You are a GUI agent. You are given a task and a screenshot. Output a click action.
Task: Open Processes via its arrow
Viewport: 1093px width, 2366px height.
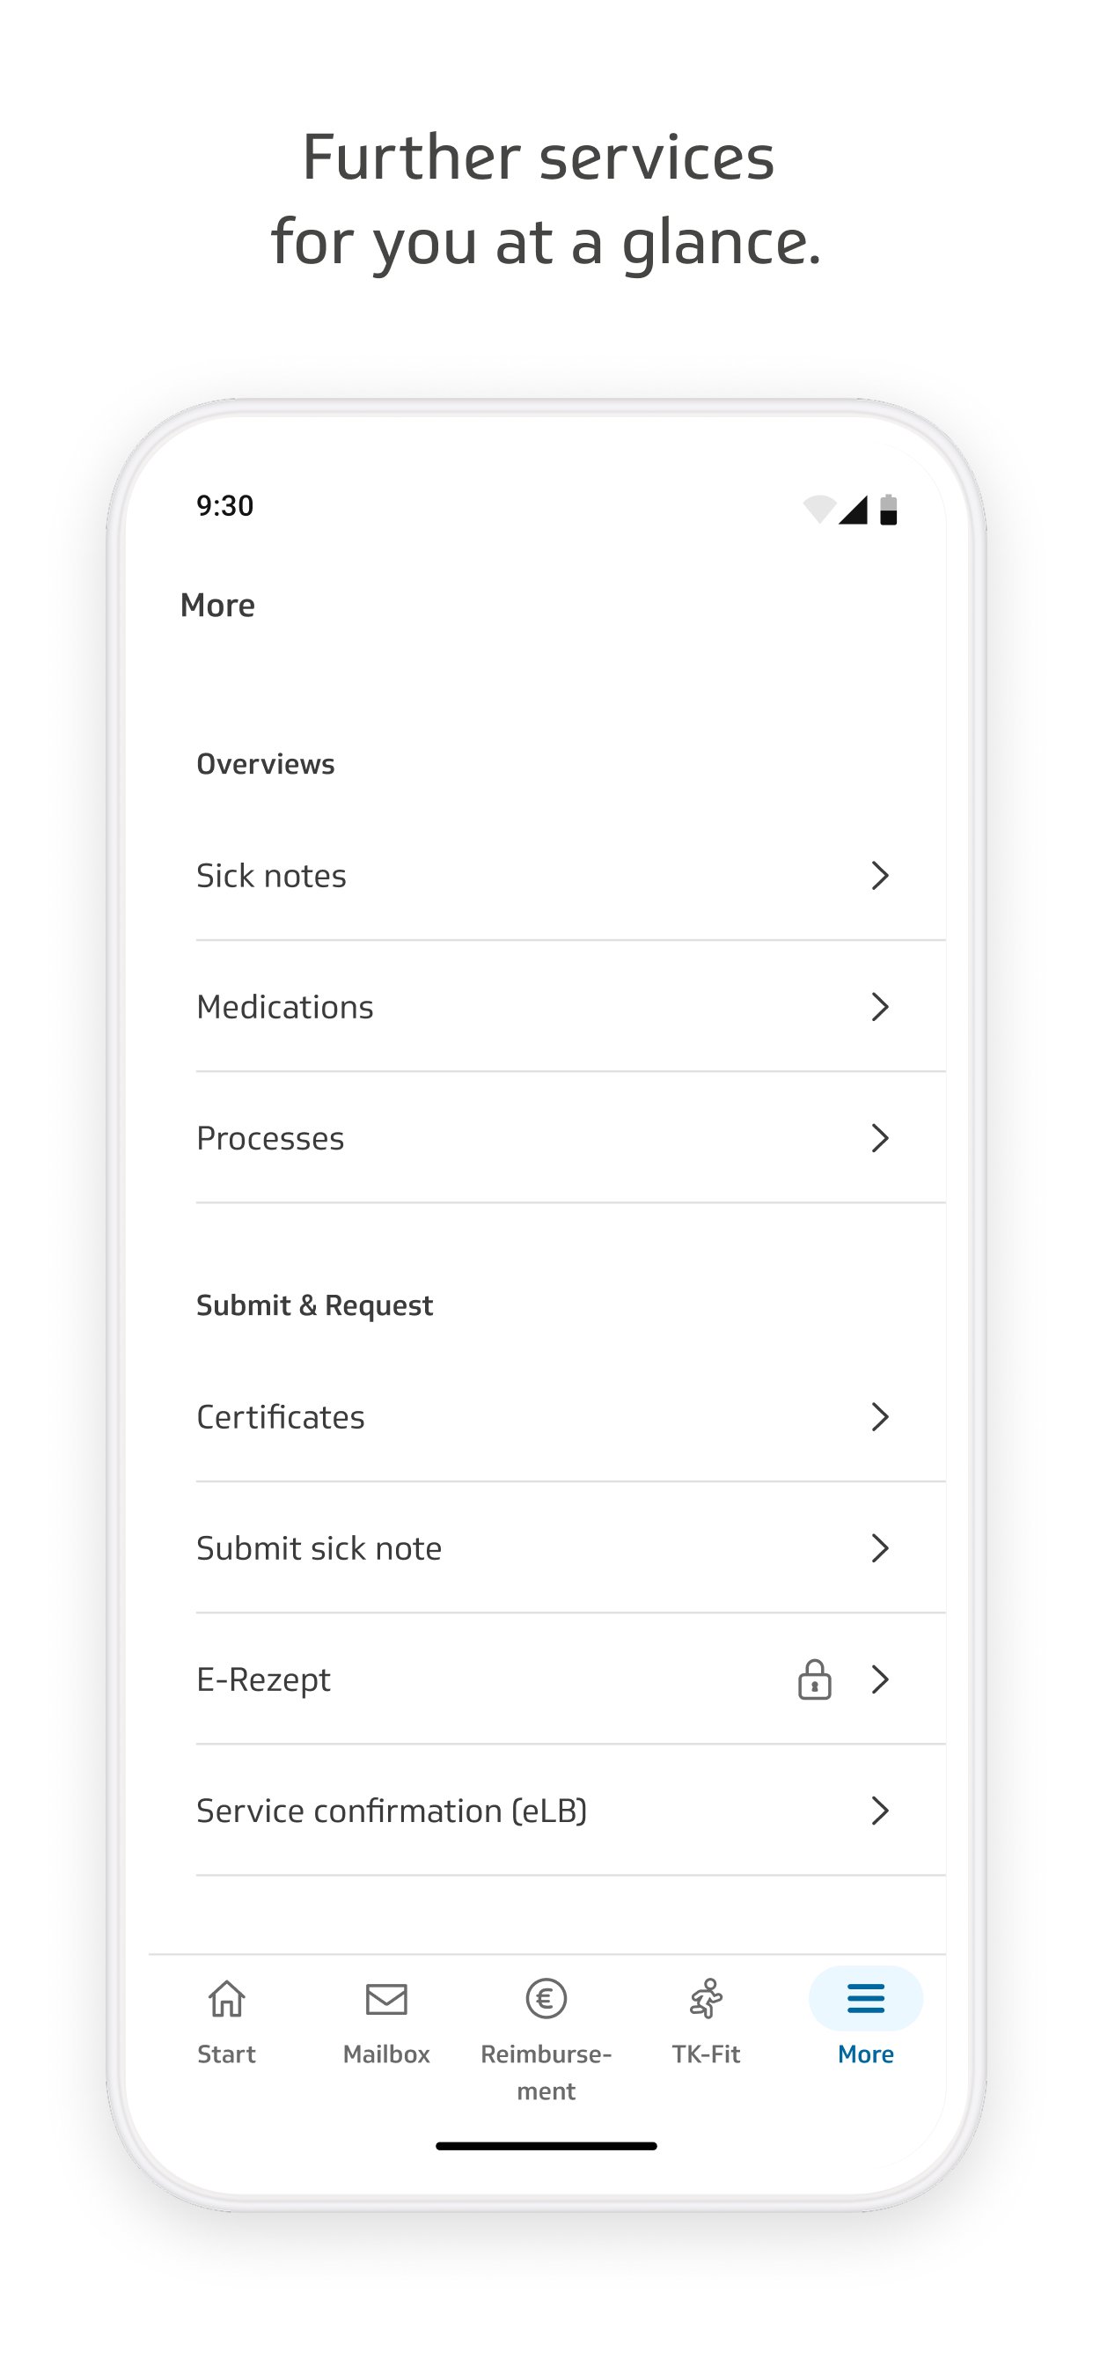pyautogui.click(x=879, y=1138)
